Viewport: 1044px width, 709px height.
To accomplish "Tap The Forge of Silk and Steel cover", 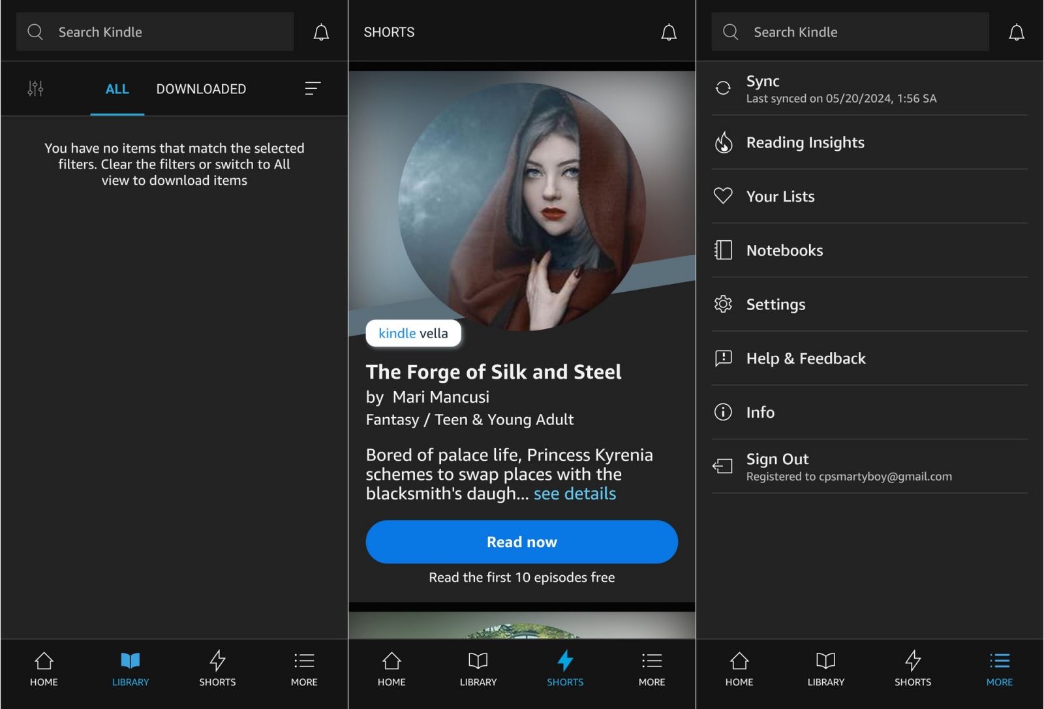I will [x=522, y=206].
